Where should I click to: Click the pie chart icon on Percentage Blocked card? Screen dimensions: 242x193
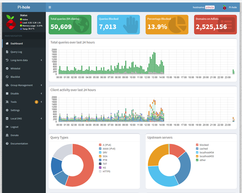click(177, 25)
